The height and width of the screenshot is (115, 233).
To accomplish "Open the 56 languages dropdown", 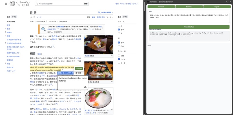I will coord(106,13).
